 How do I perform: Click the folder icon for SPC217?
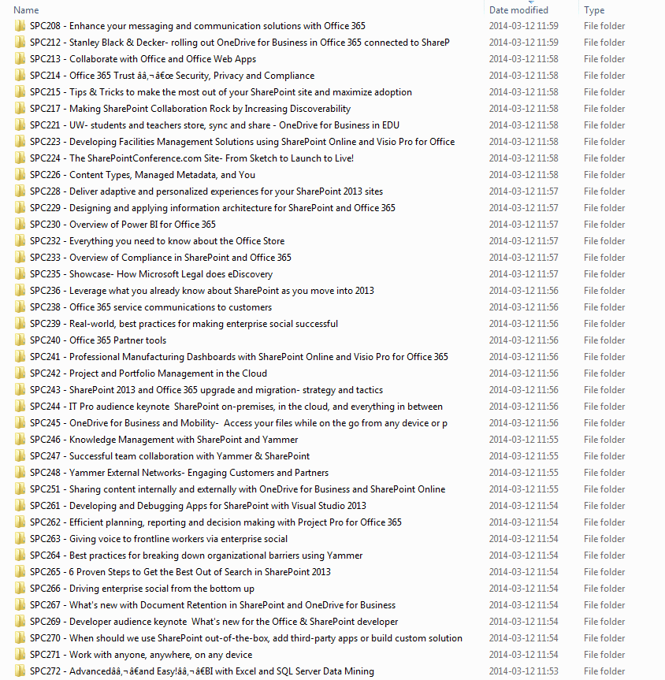click(20, 109)
